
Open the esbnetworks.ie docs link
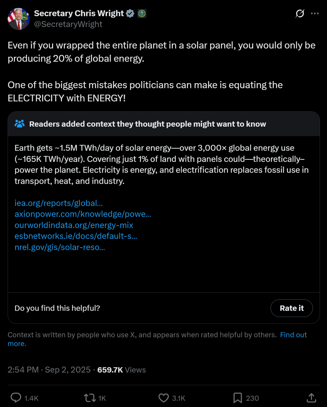[76, 236]
